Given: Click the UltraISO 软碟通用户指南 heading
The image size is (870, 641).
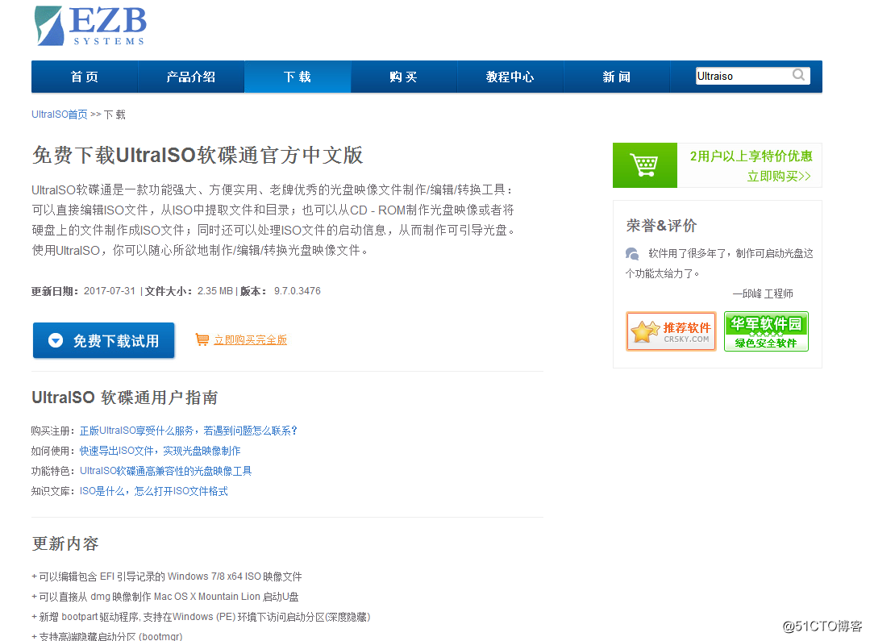Looking at the screenshot, I should click(x=125, y=398).
